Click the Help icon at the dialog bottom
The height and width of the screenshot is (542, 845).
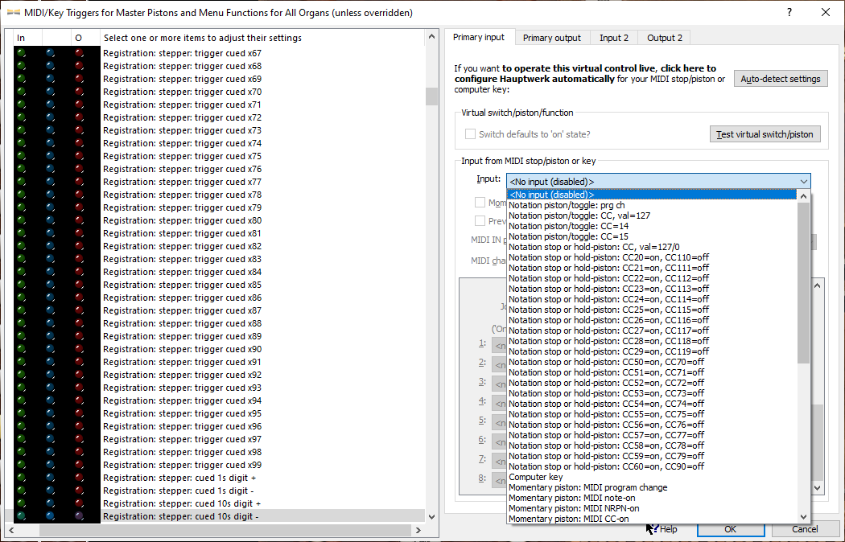[653, 529]
